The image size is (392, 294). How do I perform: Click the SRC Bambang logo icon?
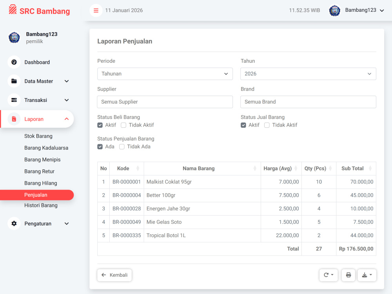click(13, 10)
